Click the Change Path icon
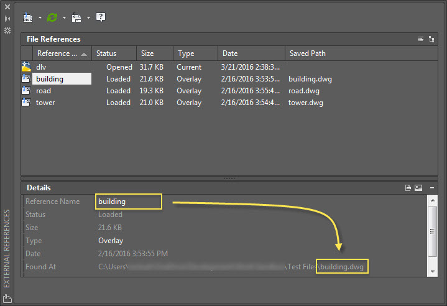447x306 pixels. point(76,17)
